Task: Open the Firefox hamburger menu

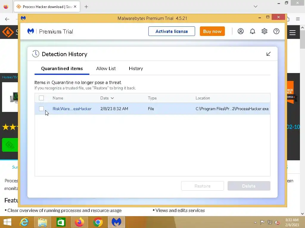Action: tap(298, 19)
